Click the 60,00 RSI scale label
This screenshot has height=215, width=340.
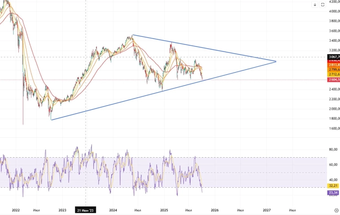tap(333, 164)
